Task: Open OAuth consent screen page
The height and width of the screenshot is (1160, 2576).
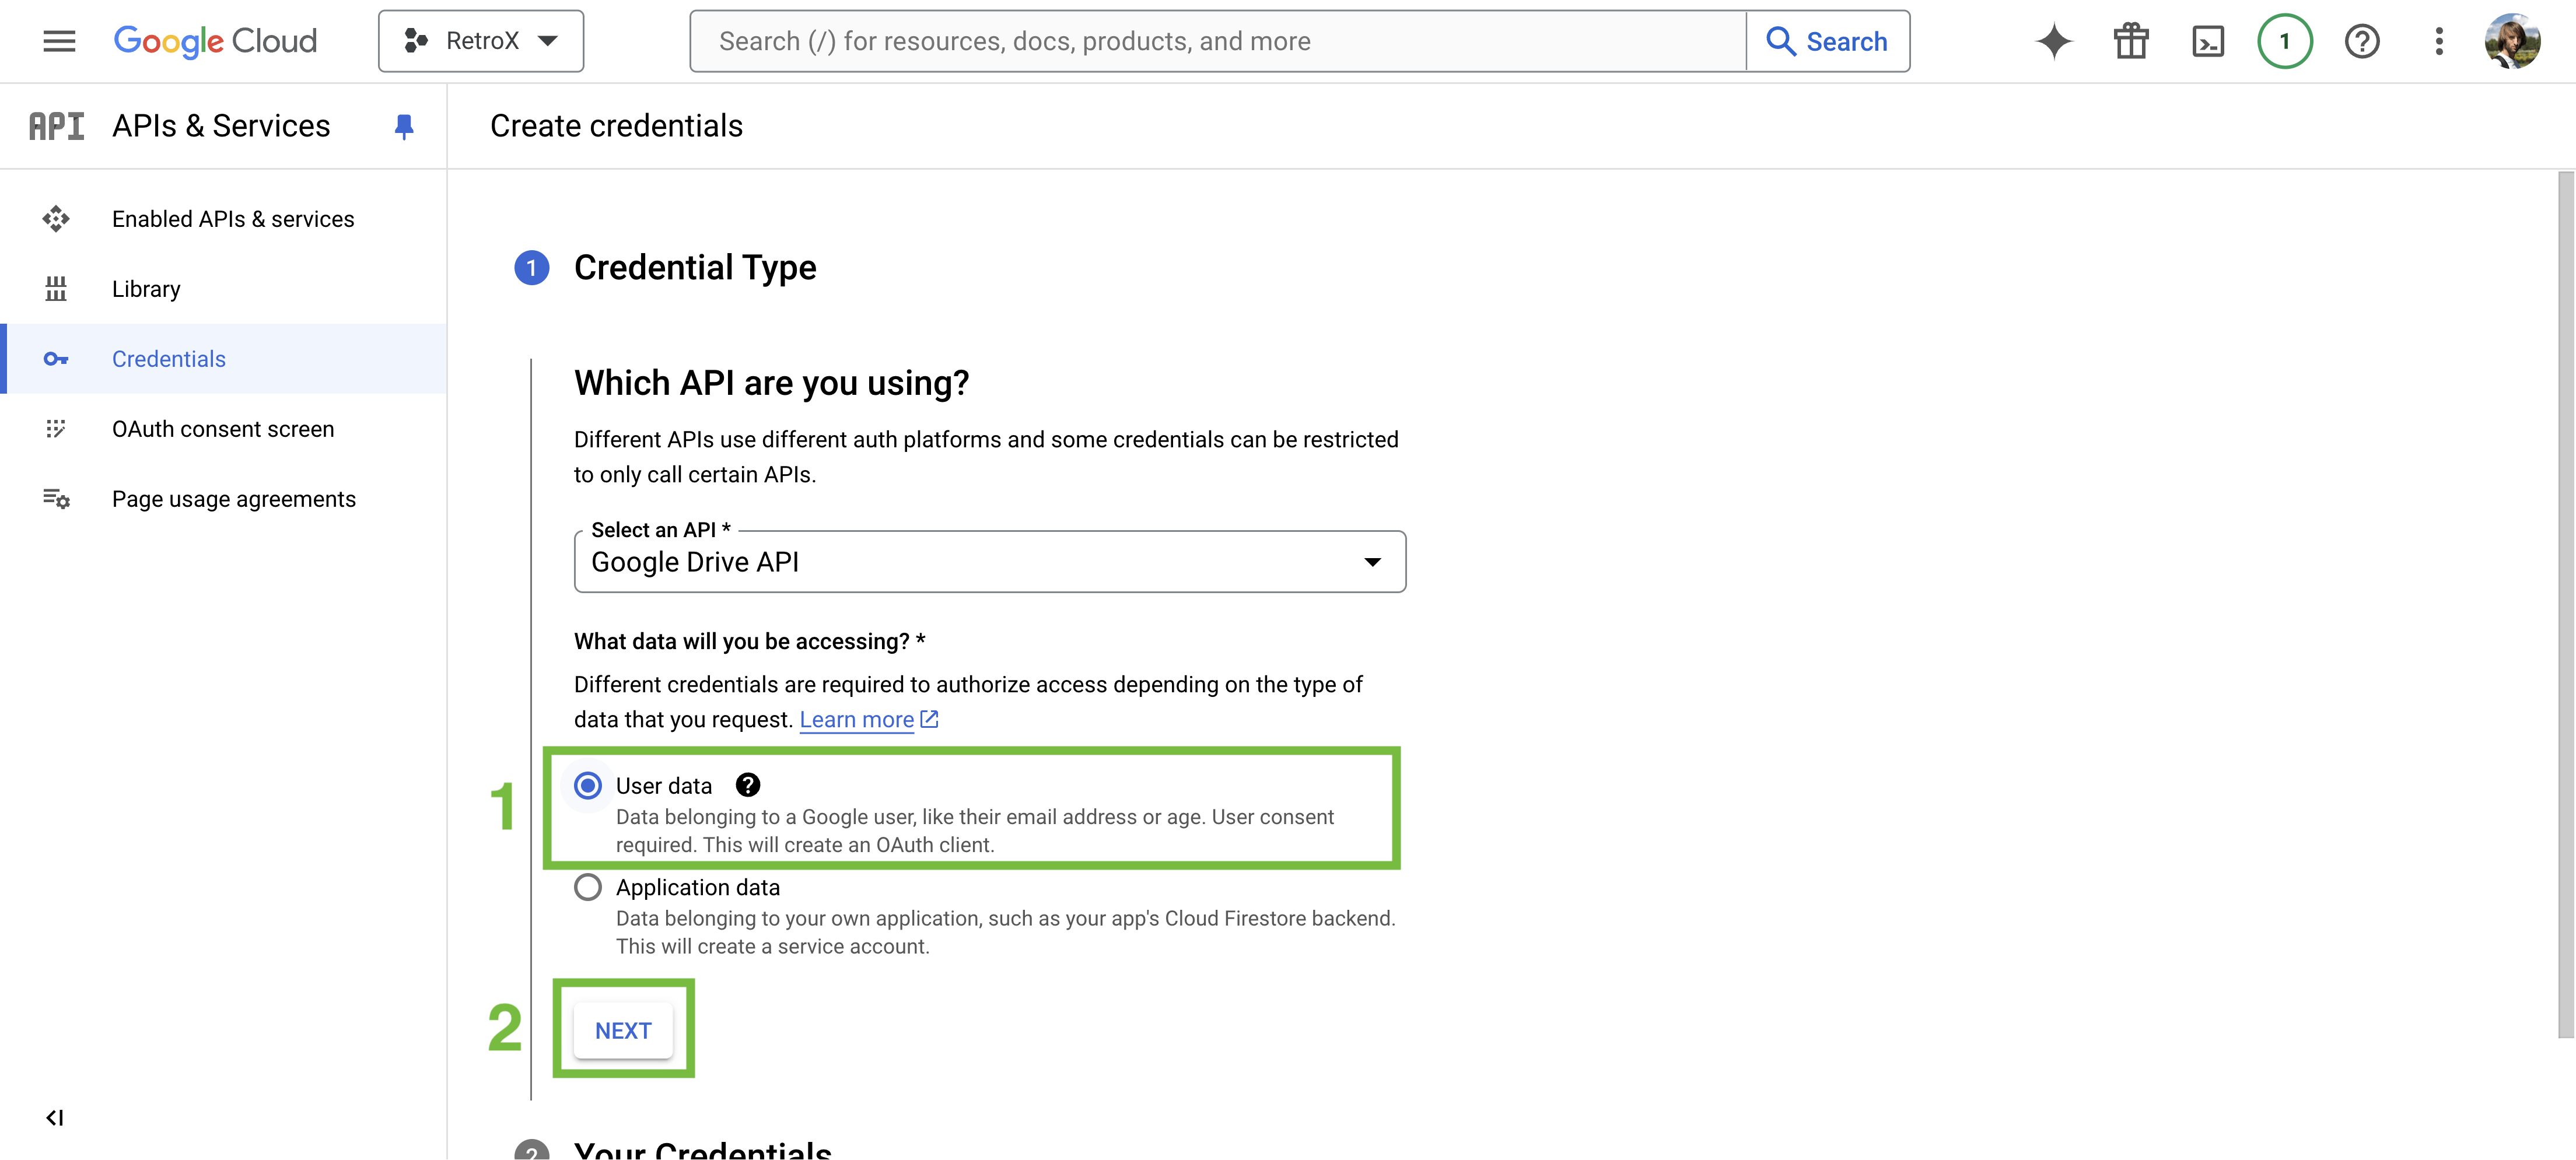Action: [224, 429]
